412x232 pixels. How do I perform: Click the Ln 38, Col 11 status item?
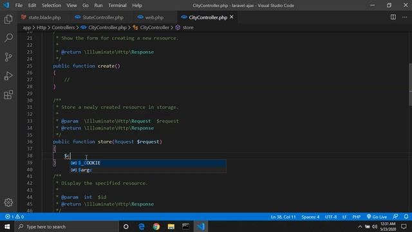click(283, 217)
